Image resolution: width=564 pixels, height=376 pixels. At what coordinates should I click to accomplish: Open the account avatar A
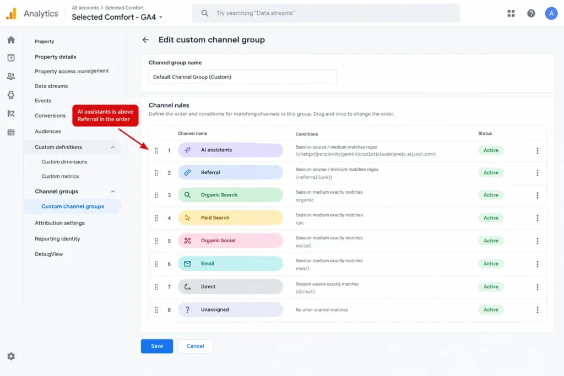551,13
